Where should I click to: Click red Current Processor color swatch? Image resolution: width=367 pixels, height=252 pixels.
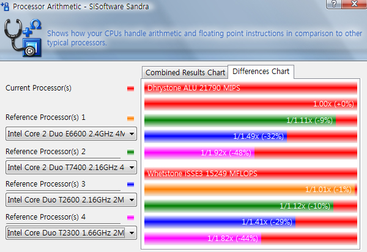tap(131, 89)
